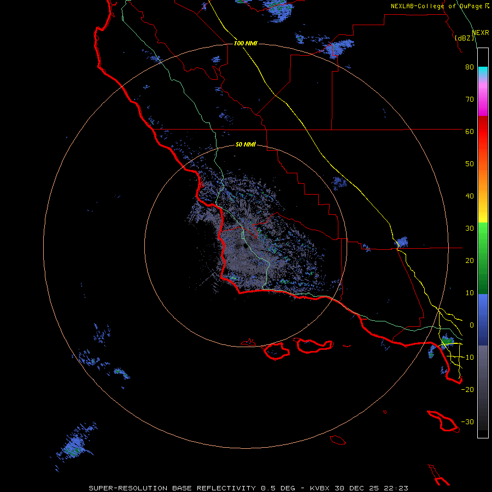Click the 30 dBZ scale value
Image resolution: width=492 pixels, height=492 pixels.
pos(470,228)
